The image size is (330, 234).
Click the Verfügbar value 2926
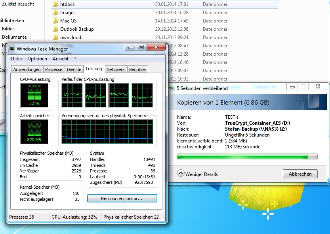coord(76,171)
